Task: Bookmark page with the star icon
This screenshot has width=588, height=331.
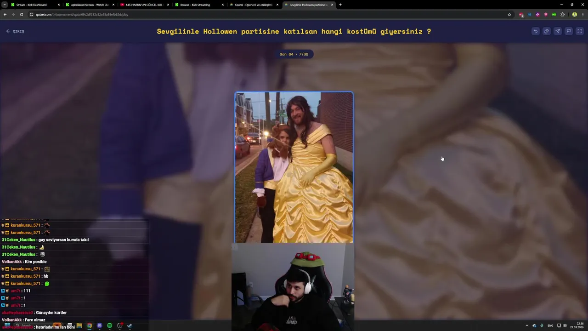Action: point(509,14)
